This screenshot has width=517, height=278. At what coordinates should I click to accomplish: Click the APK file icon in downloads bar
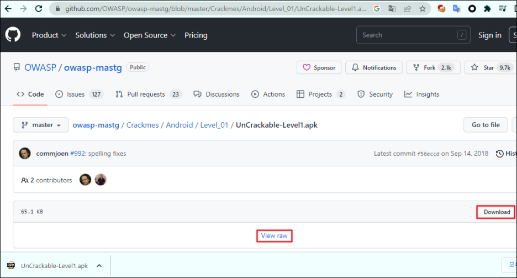pos(11,265)
